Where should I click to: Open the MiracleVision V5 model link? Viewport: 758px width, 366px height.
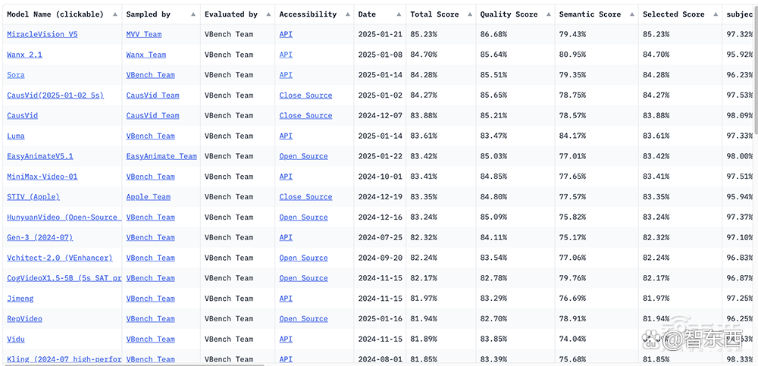(42, 34)
